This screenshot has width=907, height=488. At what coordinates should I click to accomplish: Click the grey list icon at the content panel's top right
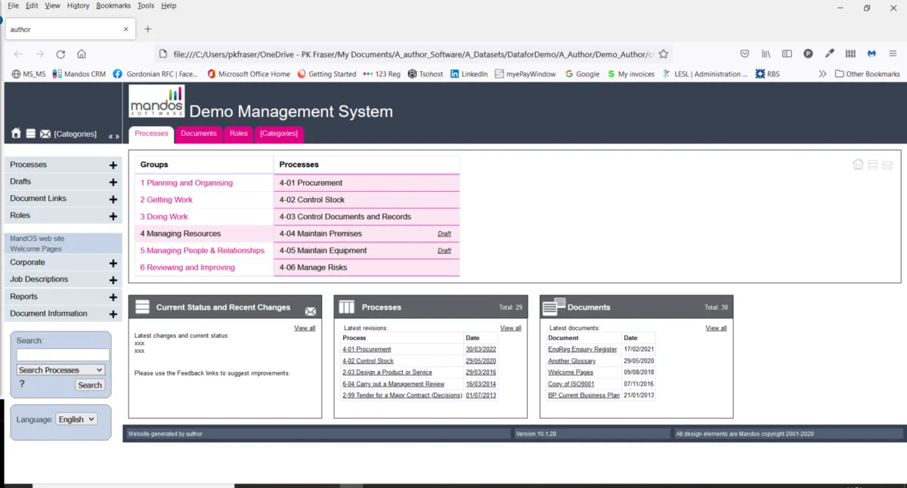click(873, 165)
